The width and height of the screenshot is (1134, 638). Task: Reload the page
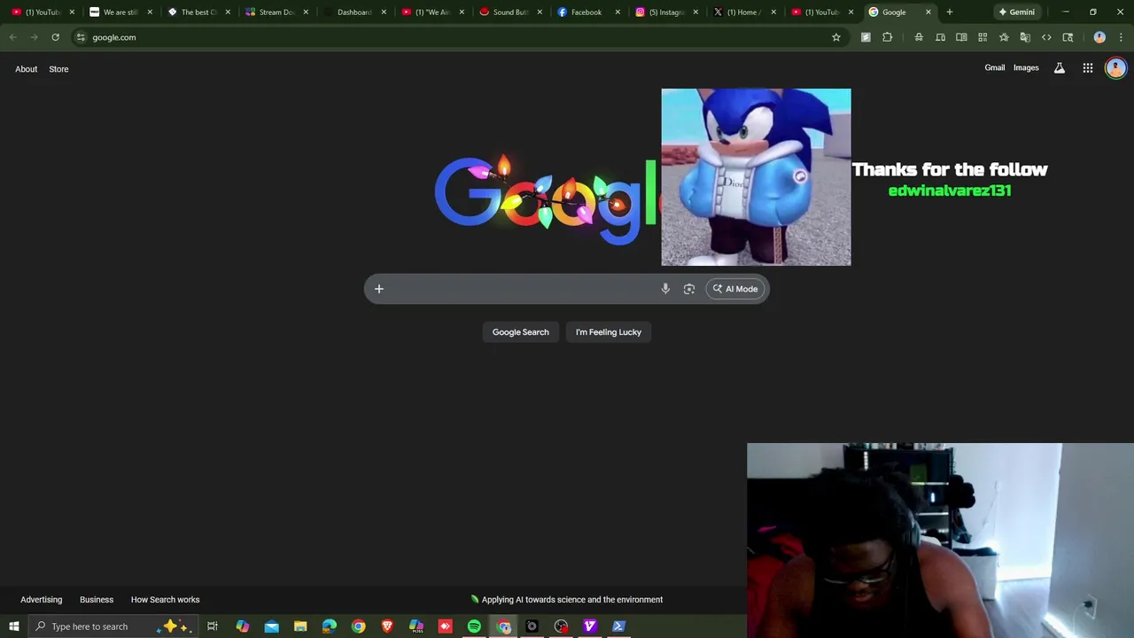tap(55, 37)
